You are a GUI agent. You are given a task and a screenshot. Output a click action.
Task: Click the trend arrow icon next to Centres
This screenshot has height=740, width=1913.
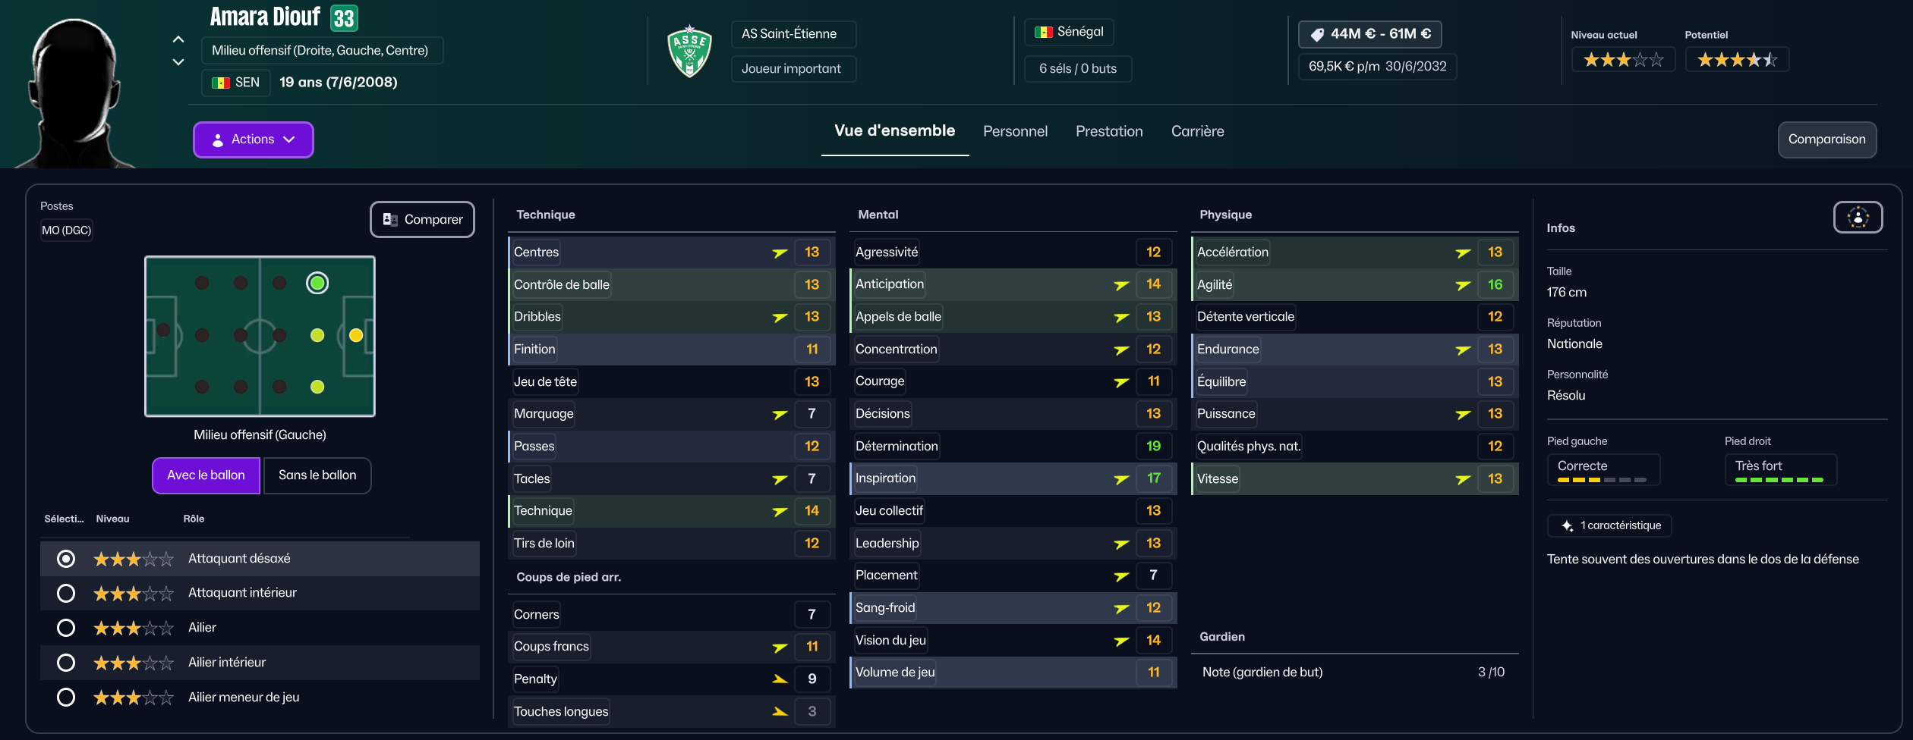coord(780,252)
